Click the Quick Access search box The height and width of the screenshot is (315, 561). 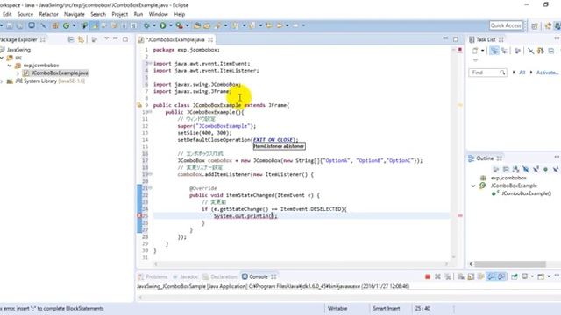coord(506,25)
